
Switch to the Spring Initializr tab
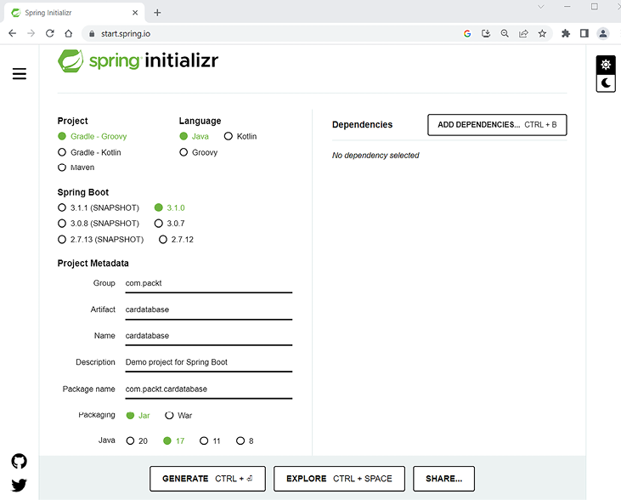[x=72, y=13]
